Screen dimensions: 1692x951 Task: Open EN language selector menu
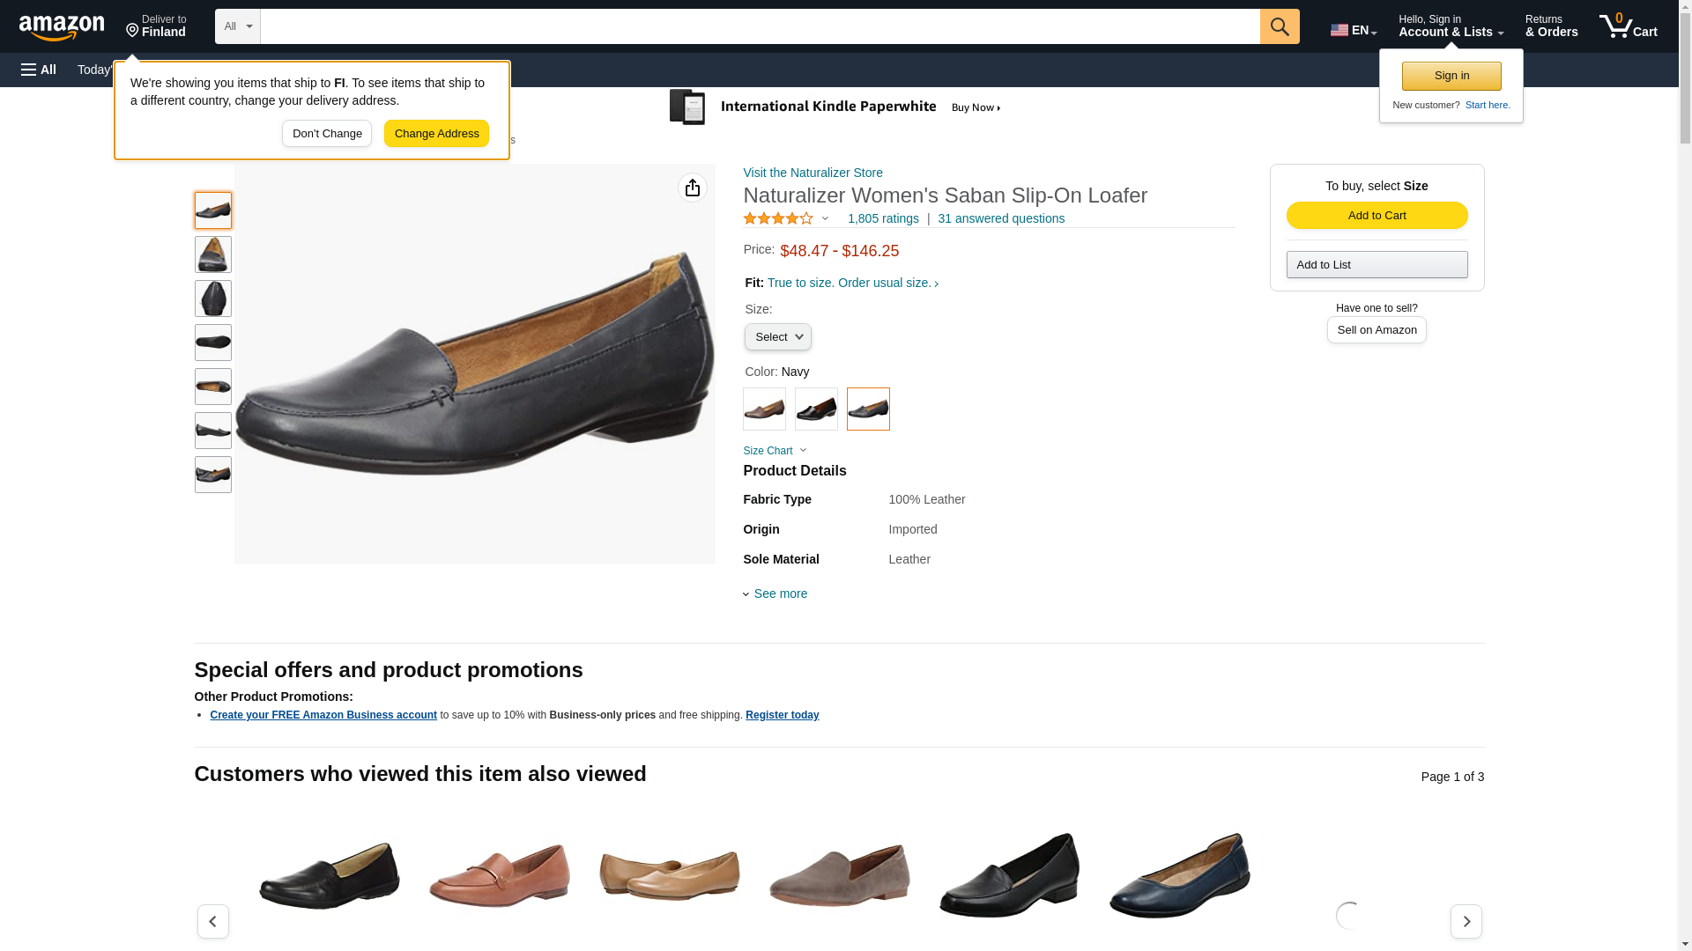[x=1353, y=30]
